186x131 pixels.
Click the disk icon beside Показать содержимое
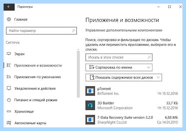(92, 77)
